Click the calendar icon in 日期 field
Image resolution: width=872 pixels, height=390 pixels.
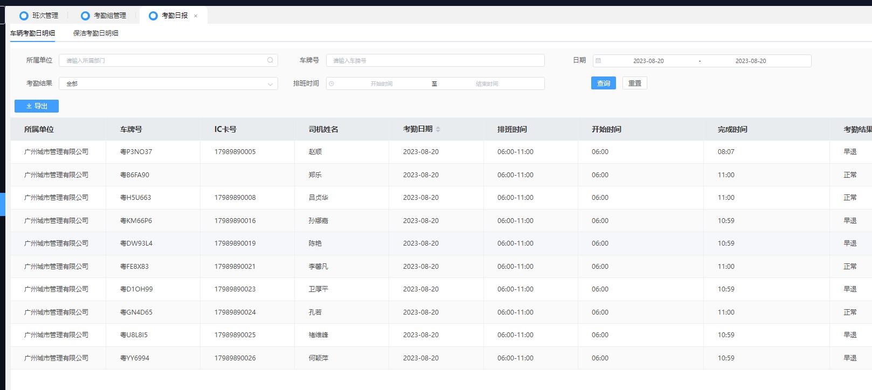tap(598, 61)
